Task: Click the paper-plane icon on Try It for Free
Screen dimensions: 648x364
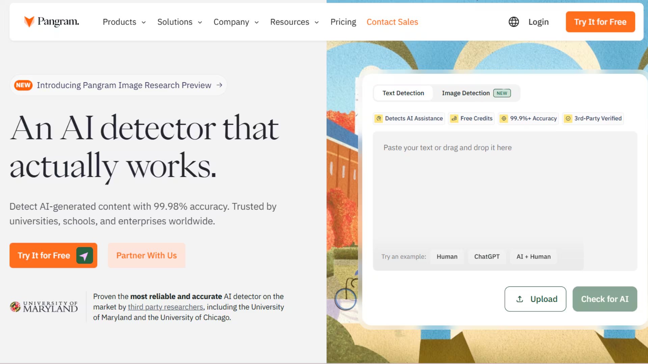Action: pyautogui.click(x=84, y=256)
